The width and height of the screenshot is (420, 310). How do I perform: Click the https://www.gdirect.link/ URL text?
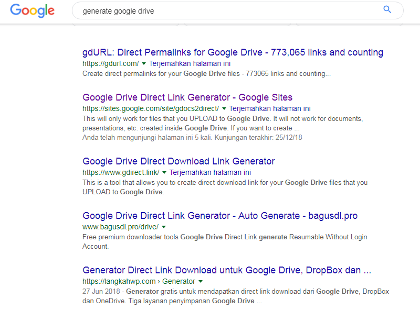[x=121, y=172]
